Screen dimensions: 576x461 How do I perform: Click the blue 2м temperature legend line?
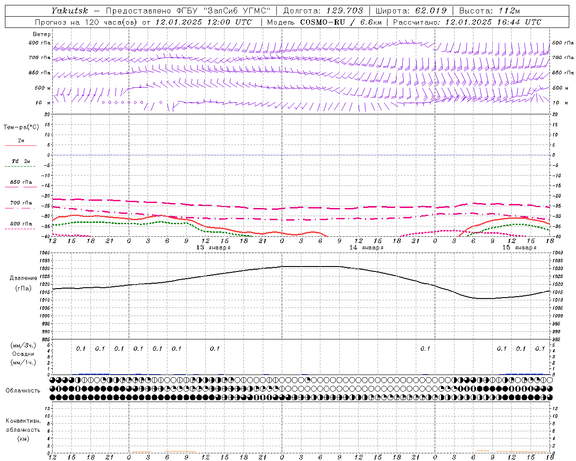[x=21, y=145]
